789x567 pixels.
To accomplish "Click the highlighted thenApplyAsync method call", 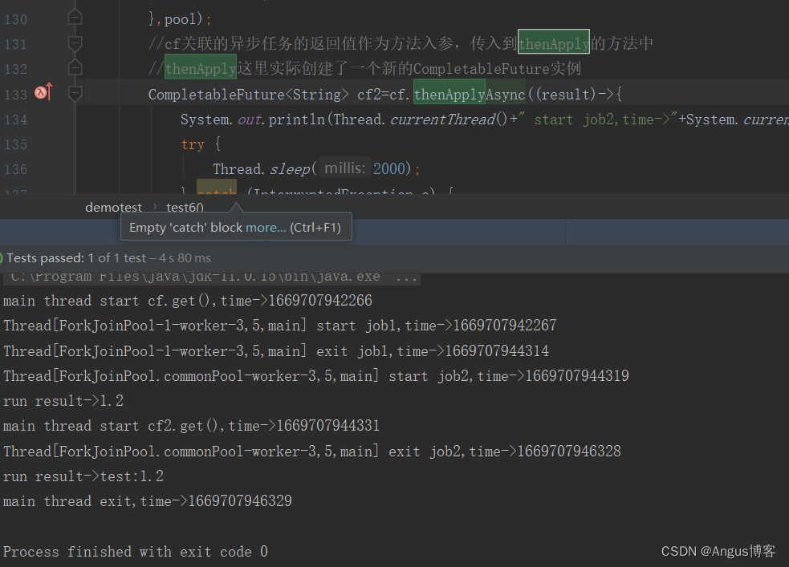I will point(470,94).
